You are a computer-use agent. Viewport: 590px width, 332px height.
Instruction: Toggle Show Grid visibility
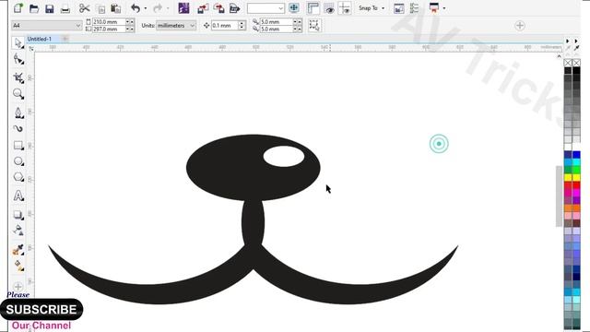(329, 8)
